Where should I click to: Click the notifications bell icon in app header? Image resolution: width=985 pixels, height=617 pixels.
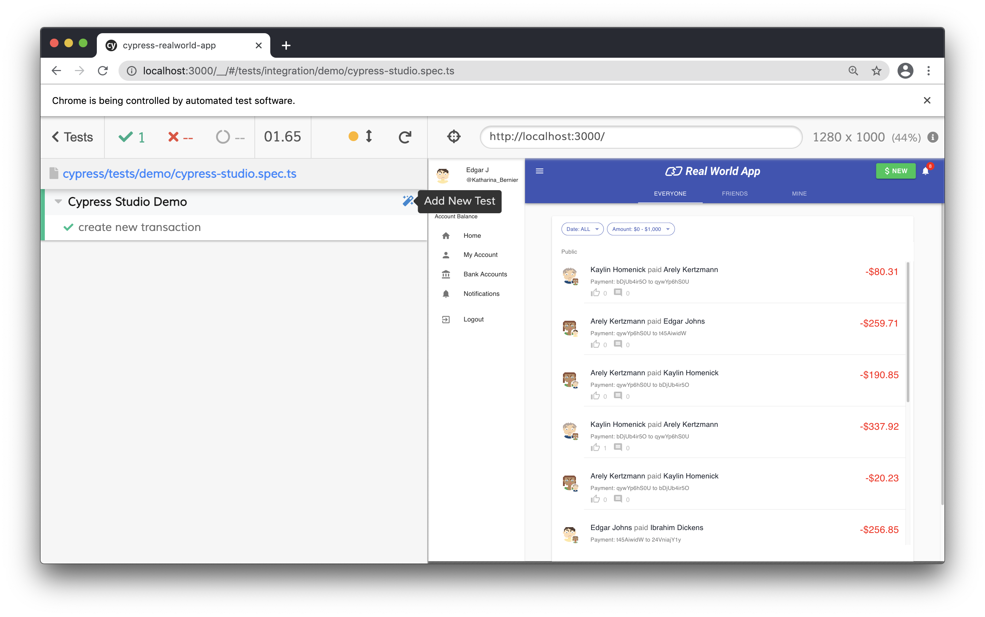click(x=925, y=171)
